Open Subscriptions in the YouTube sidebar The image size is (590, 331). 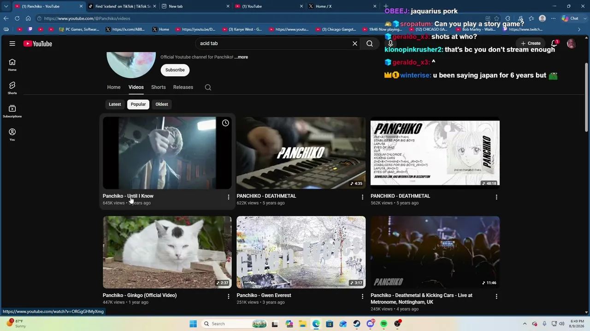pos(12,111)
